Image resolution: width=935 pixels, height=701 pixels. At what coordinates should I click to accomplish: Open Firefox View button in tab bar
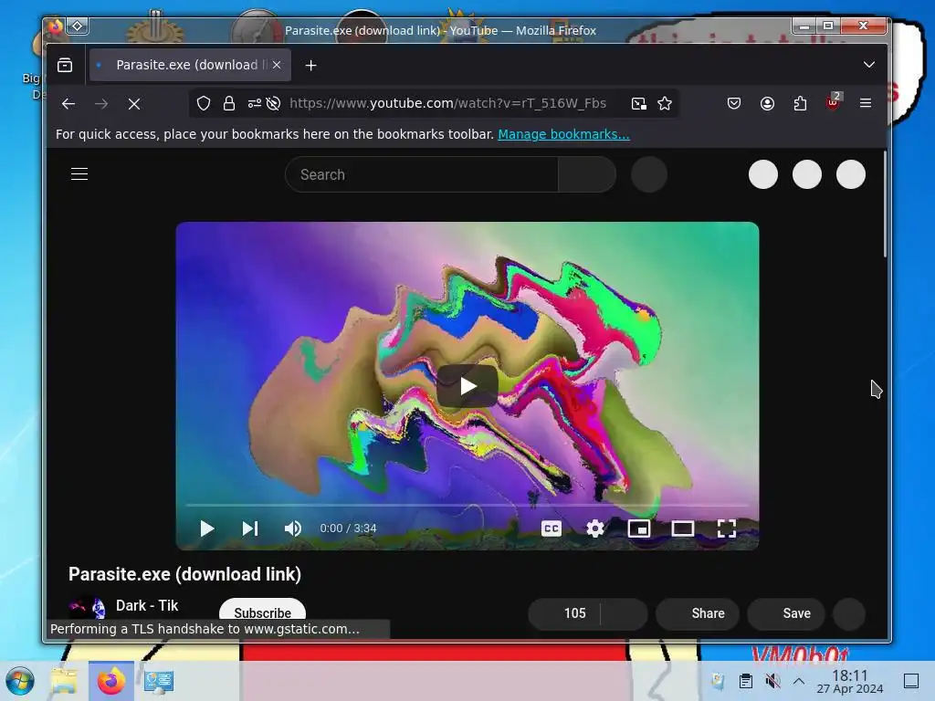coord(65,65)
